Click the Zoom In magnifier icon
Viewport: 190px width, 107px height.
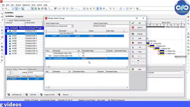pyautogui.click(x=110, y=9)
